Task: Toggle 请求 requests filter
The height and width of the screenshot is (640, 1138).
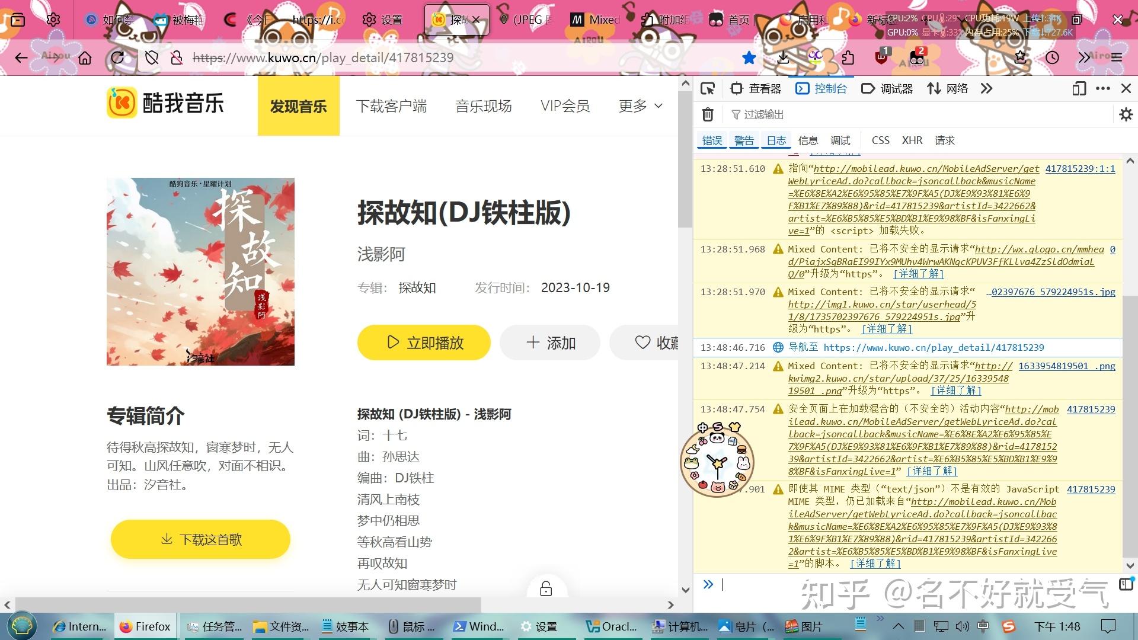Action: (945, 140)
